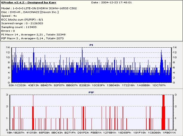
Task: Click PI chart x-axis label 1C333h
Action: click(x=21, y=85)
